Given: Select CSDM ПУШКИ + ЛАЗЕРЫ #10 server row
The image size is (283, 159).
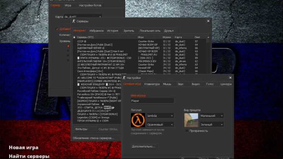Looking at the screenshot, I should tap(139, 54).
